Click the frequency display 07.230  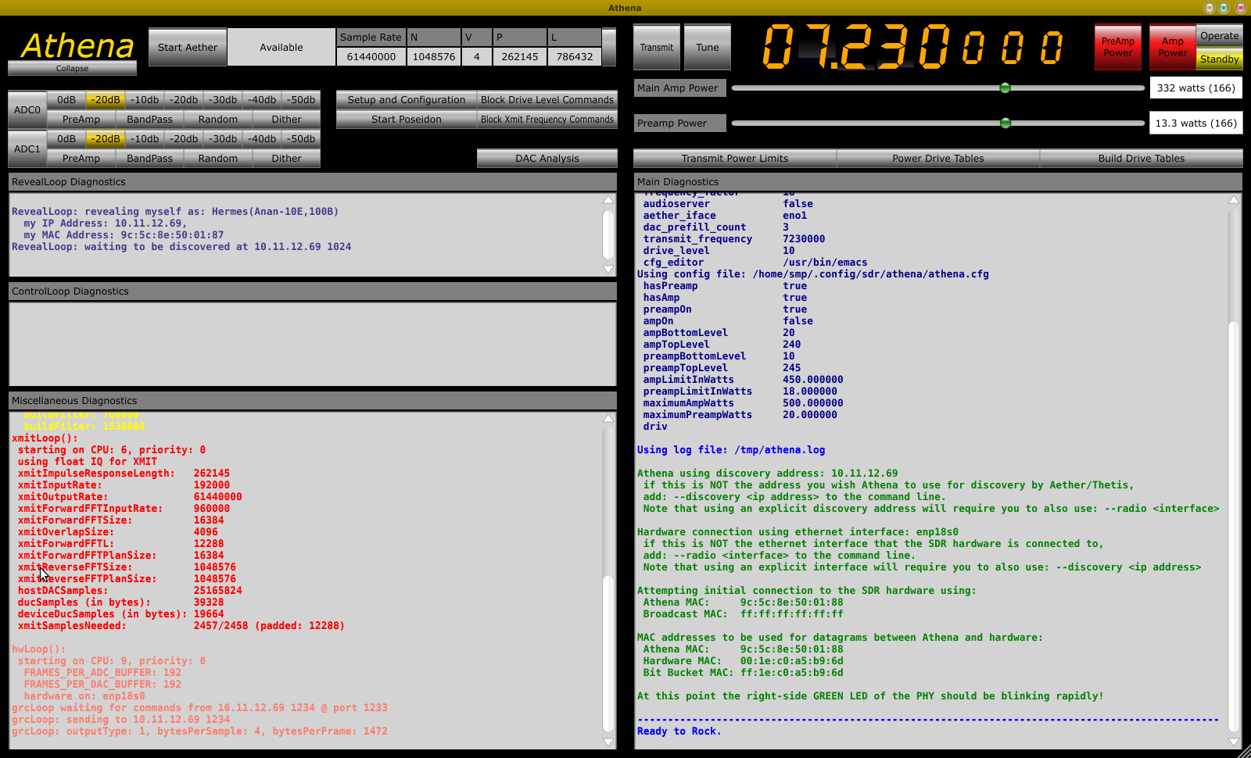coord(857,47)
